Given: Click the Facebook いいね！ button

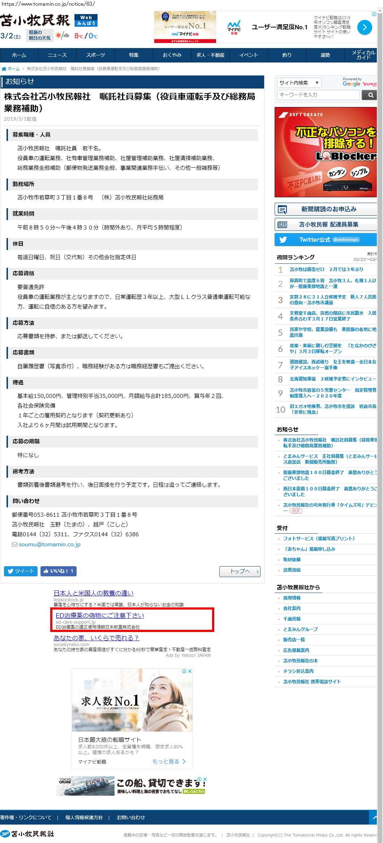Looking at the screenshot, I should click(58, 571).
